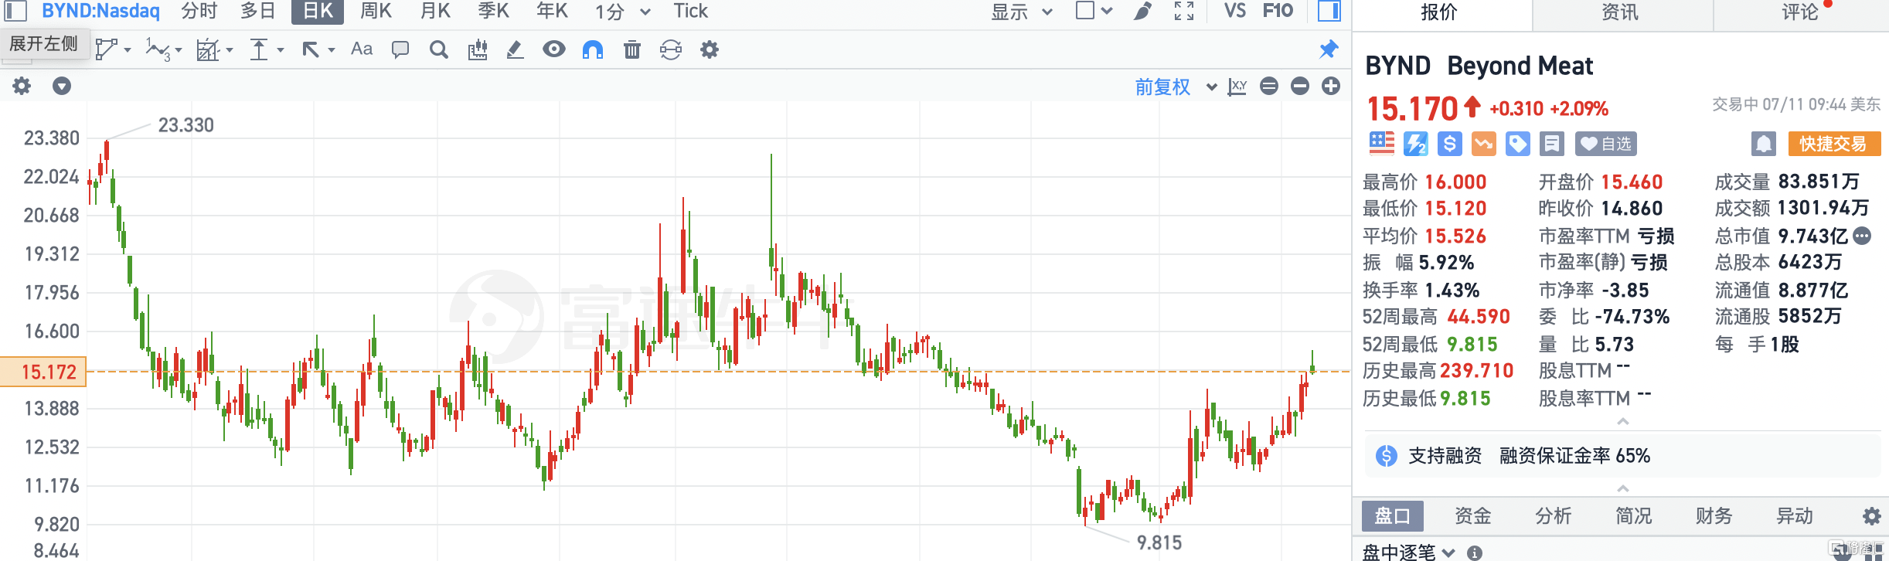Click the equals-sign reset zoom icon
Image resolution: width=1889 pixels, height=561 pixels.
pos(1269,86)
